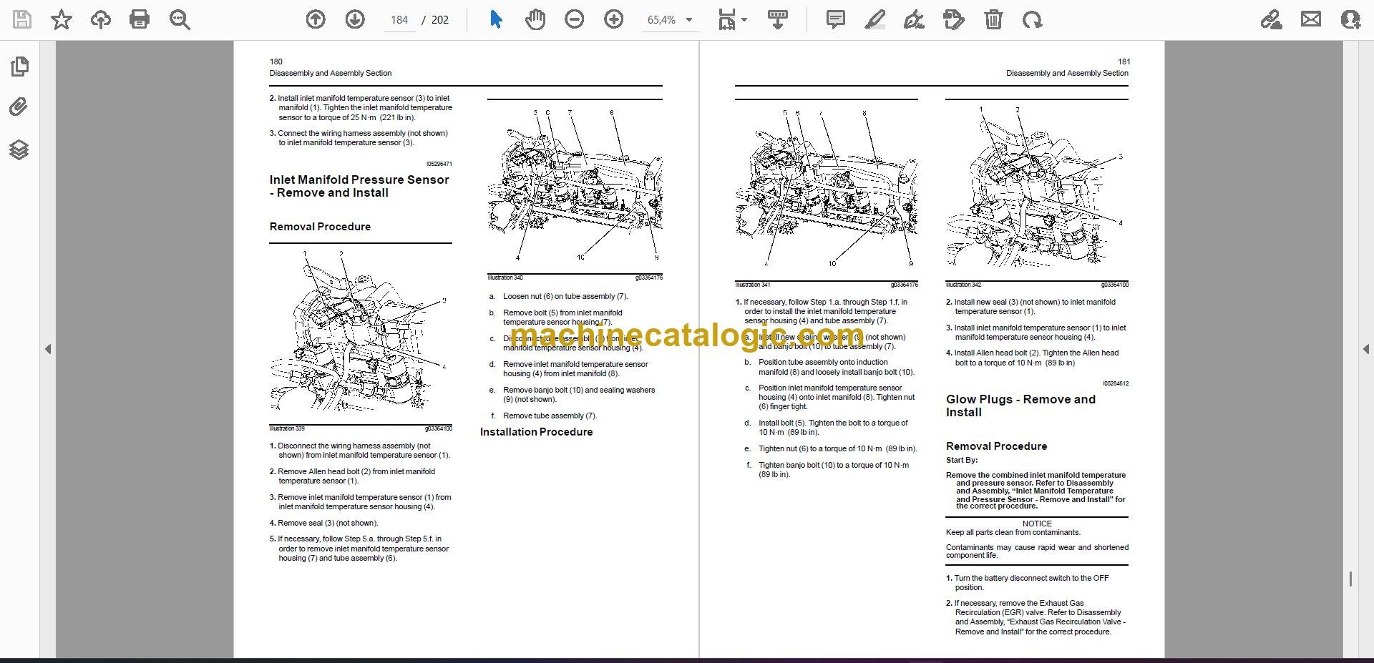Image resolution: width=1374 pixels, height=663 pixels.
Task: Open the sign document tool
Action: tap(914, 19)
